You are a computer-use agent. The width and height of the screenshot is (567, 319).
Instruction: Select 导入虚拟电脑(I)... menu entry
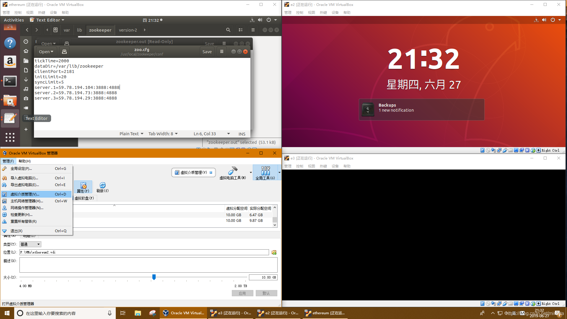point(37,178)
